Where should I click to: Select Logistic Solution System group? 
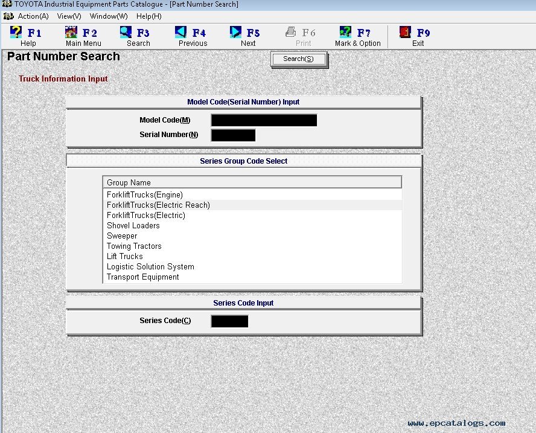(x=252, y=266)
